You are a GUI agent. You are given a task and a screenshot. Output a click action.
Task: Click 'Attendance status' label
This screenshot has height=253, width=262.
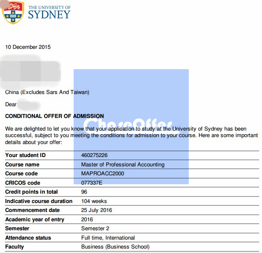(28, 238)
